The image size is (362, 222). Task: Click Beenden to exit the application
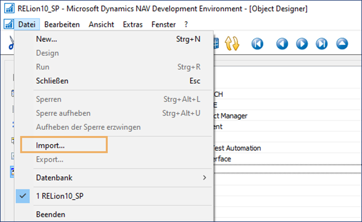point(51,214)
